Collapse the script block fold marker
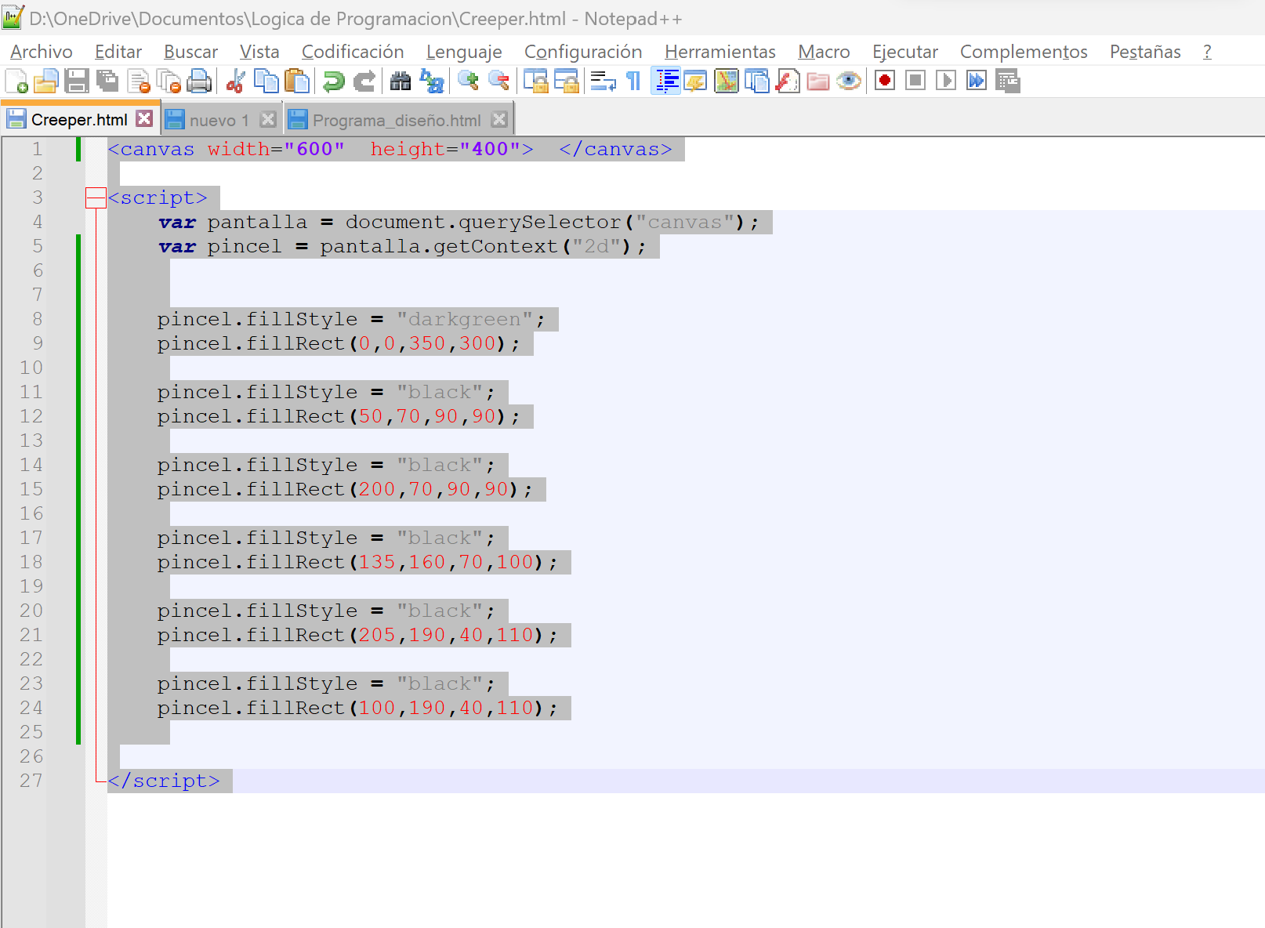This screenshot has width=1265, height=928. (x=96, y=198)
